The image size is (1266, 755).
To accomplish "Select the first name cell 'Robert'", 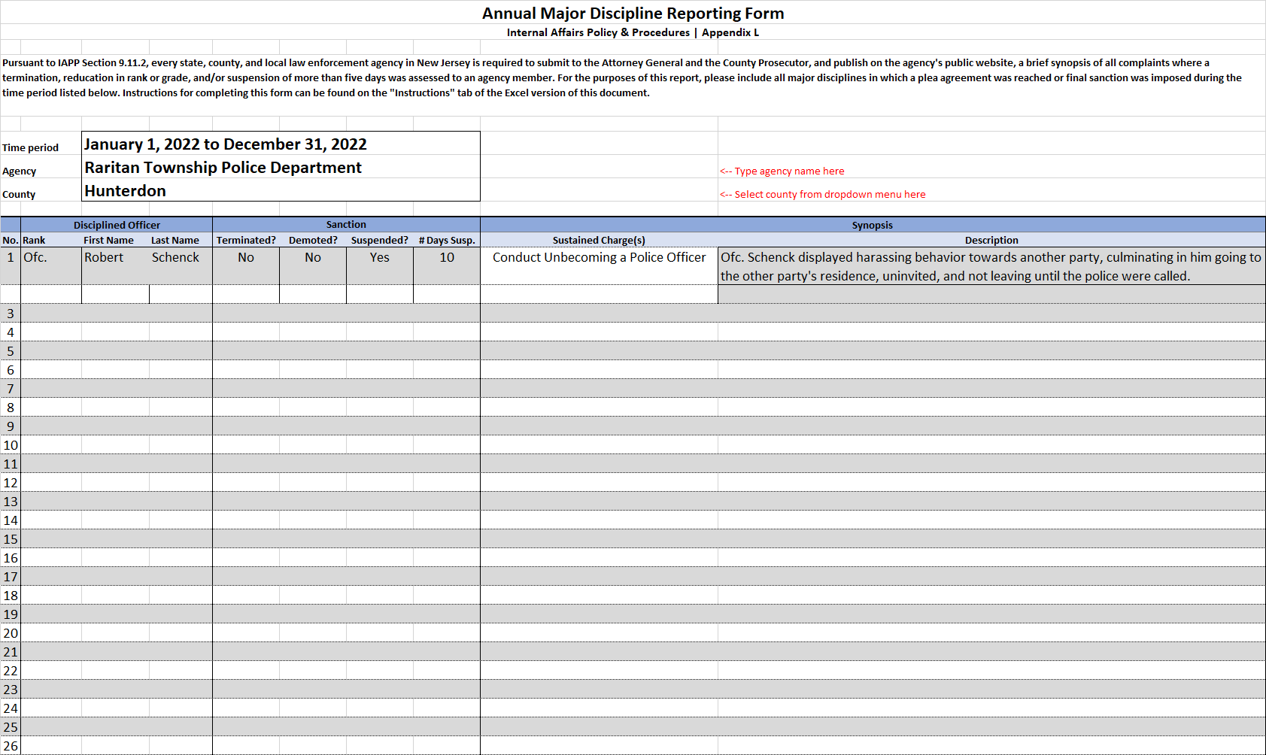I will [116, 265].
